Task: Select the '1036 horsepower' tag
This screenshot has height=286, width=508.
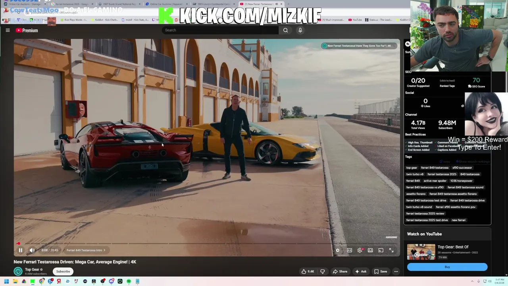Action: (461, 181)
